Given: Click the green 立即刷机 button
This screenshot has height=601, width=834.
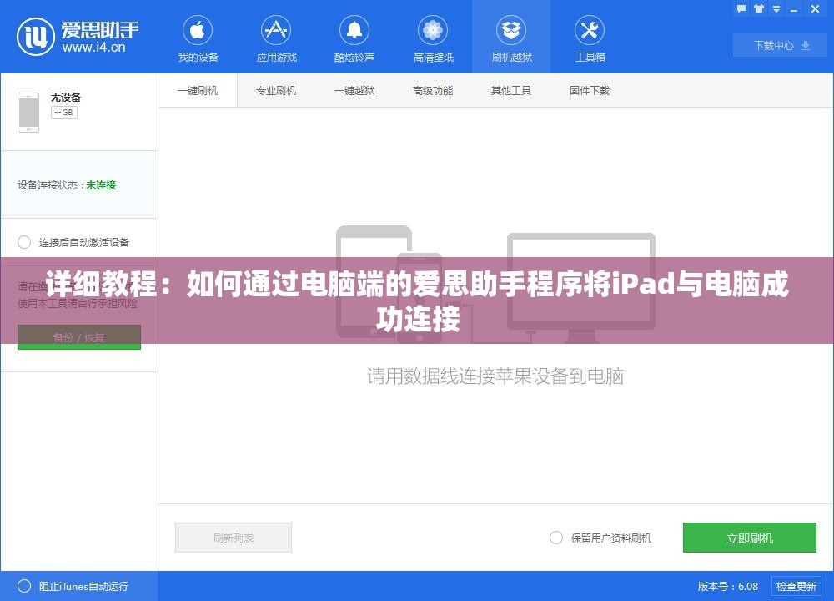Looking at the screenshot, I should (750, 538).
